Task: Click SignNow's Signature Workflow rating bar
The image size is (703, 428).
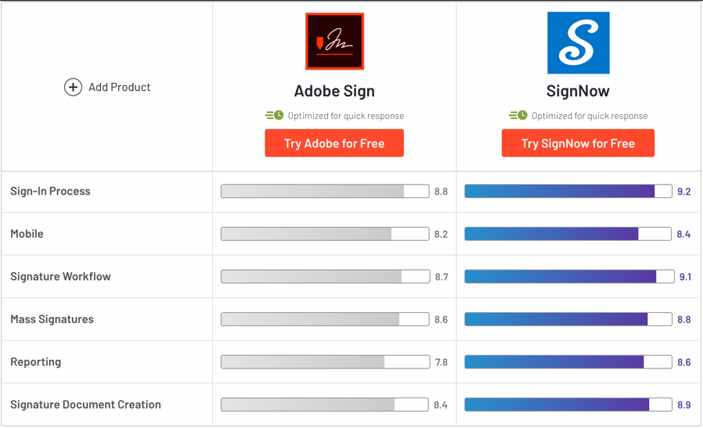Action: coord(569,276)
